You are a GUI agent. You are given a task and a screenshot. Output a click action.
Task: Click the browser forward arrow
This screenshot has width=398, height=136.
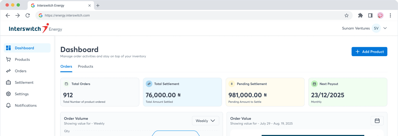coord(18,15)
